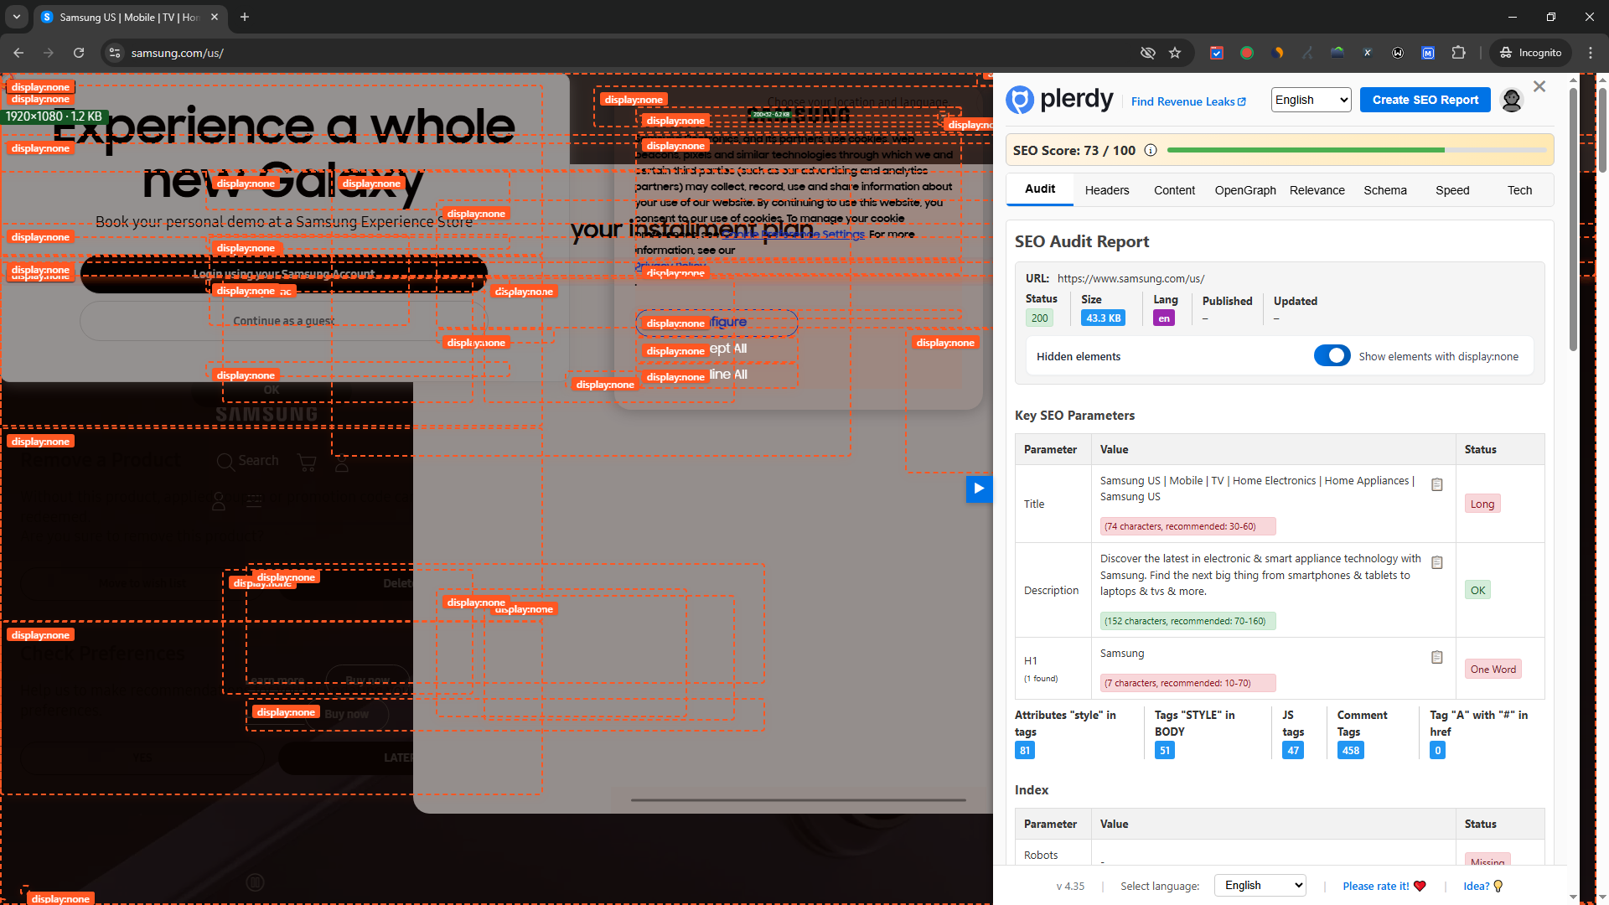Close the Plerdy panel with X
Image resolution: width=1609 pixels, height=905 pixels.
pos(1539,87)
